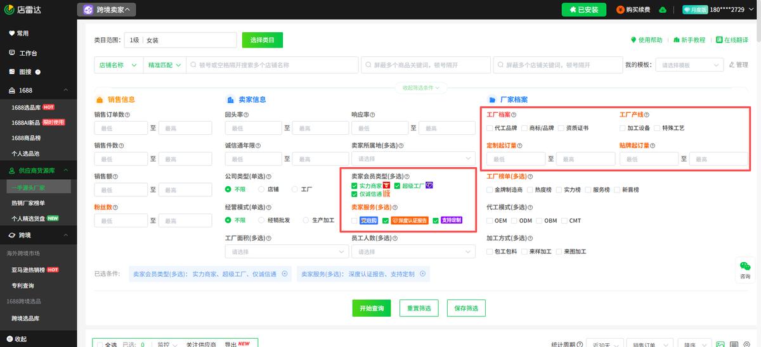Open the 精准匹配 match mode dropdown
The image size is (761, 347).
click(164, 65)
